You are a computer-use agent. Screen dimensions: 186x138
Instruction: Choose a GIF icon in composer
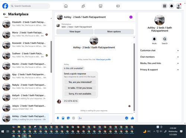point(74,118)
